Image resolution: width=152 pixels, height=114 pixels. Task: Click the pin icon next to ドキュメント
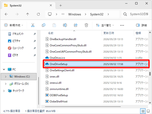(x=35, y=34)
